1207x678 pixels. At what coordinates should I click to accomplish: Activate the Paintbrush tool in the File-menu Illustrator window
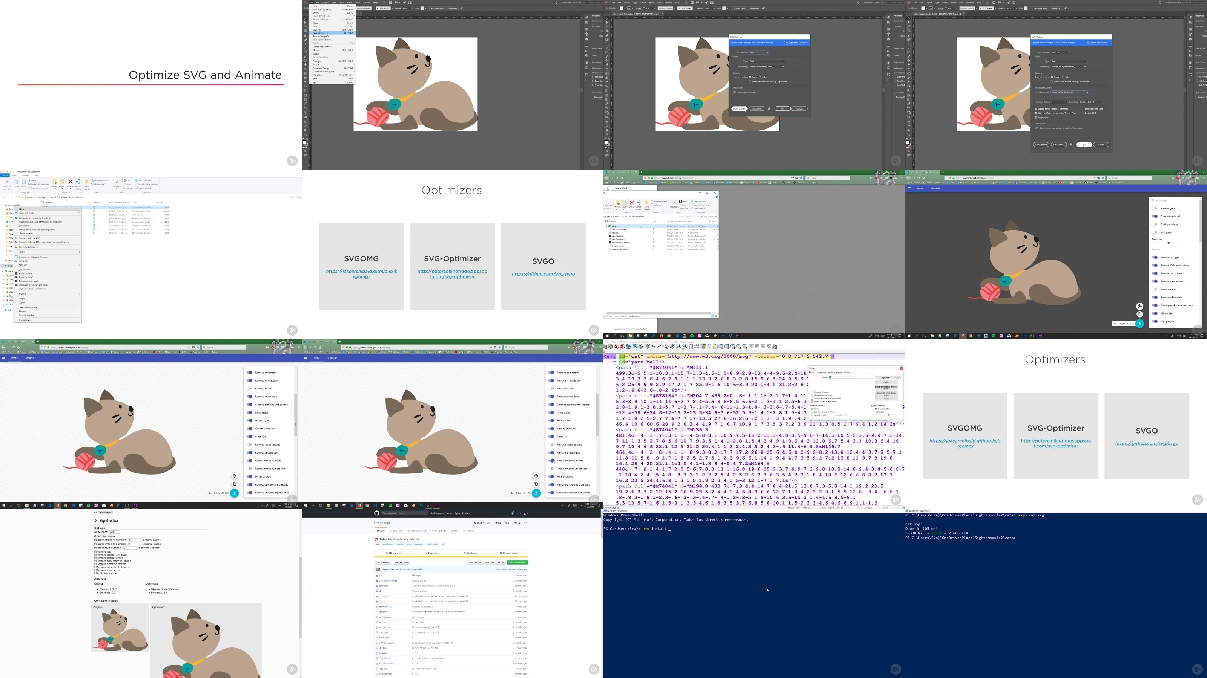(305, 56)
